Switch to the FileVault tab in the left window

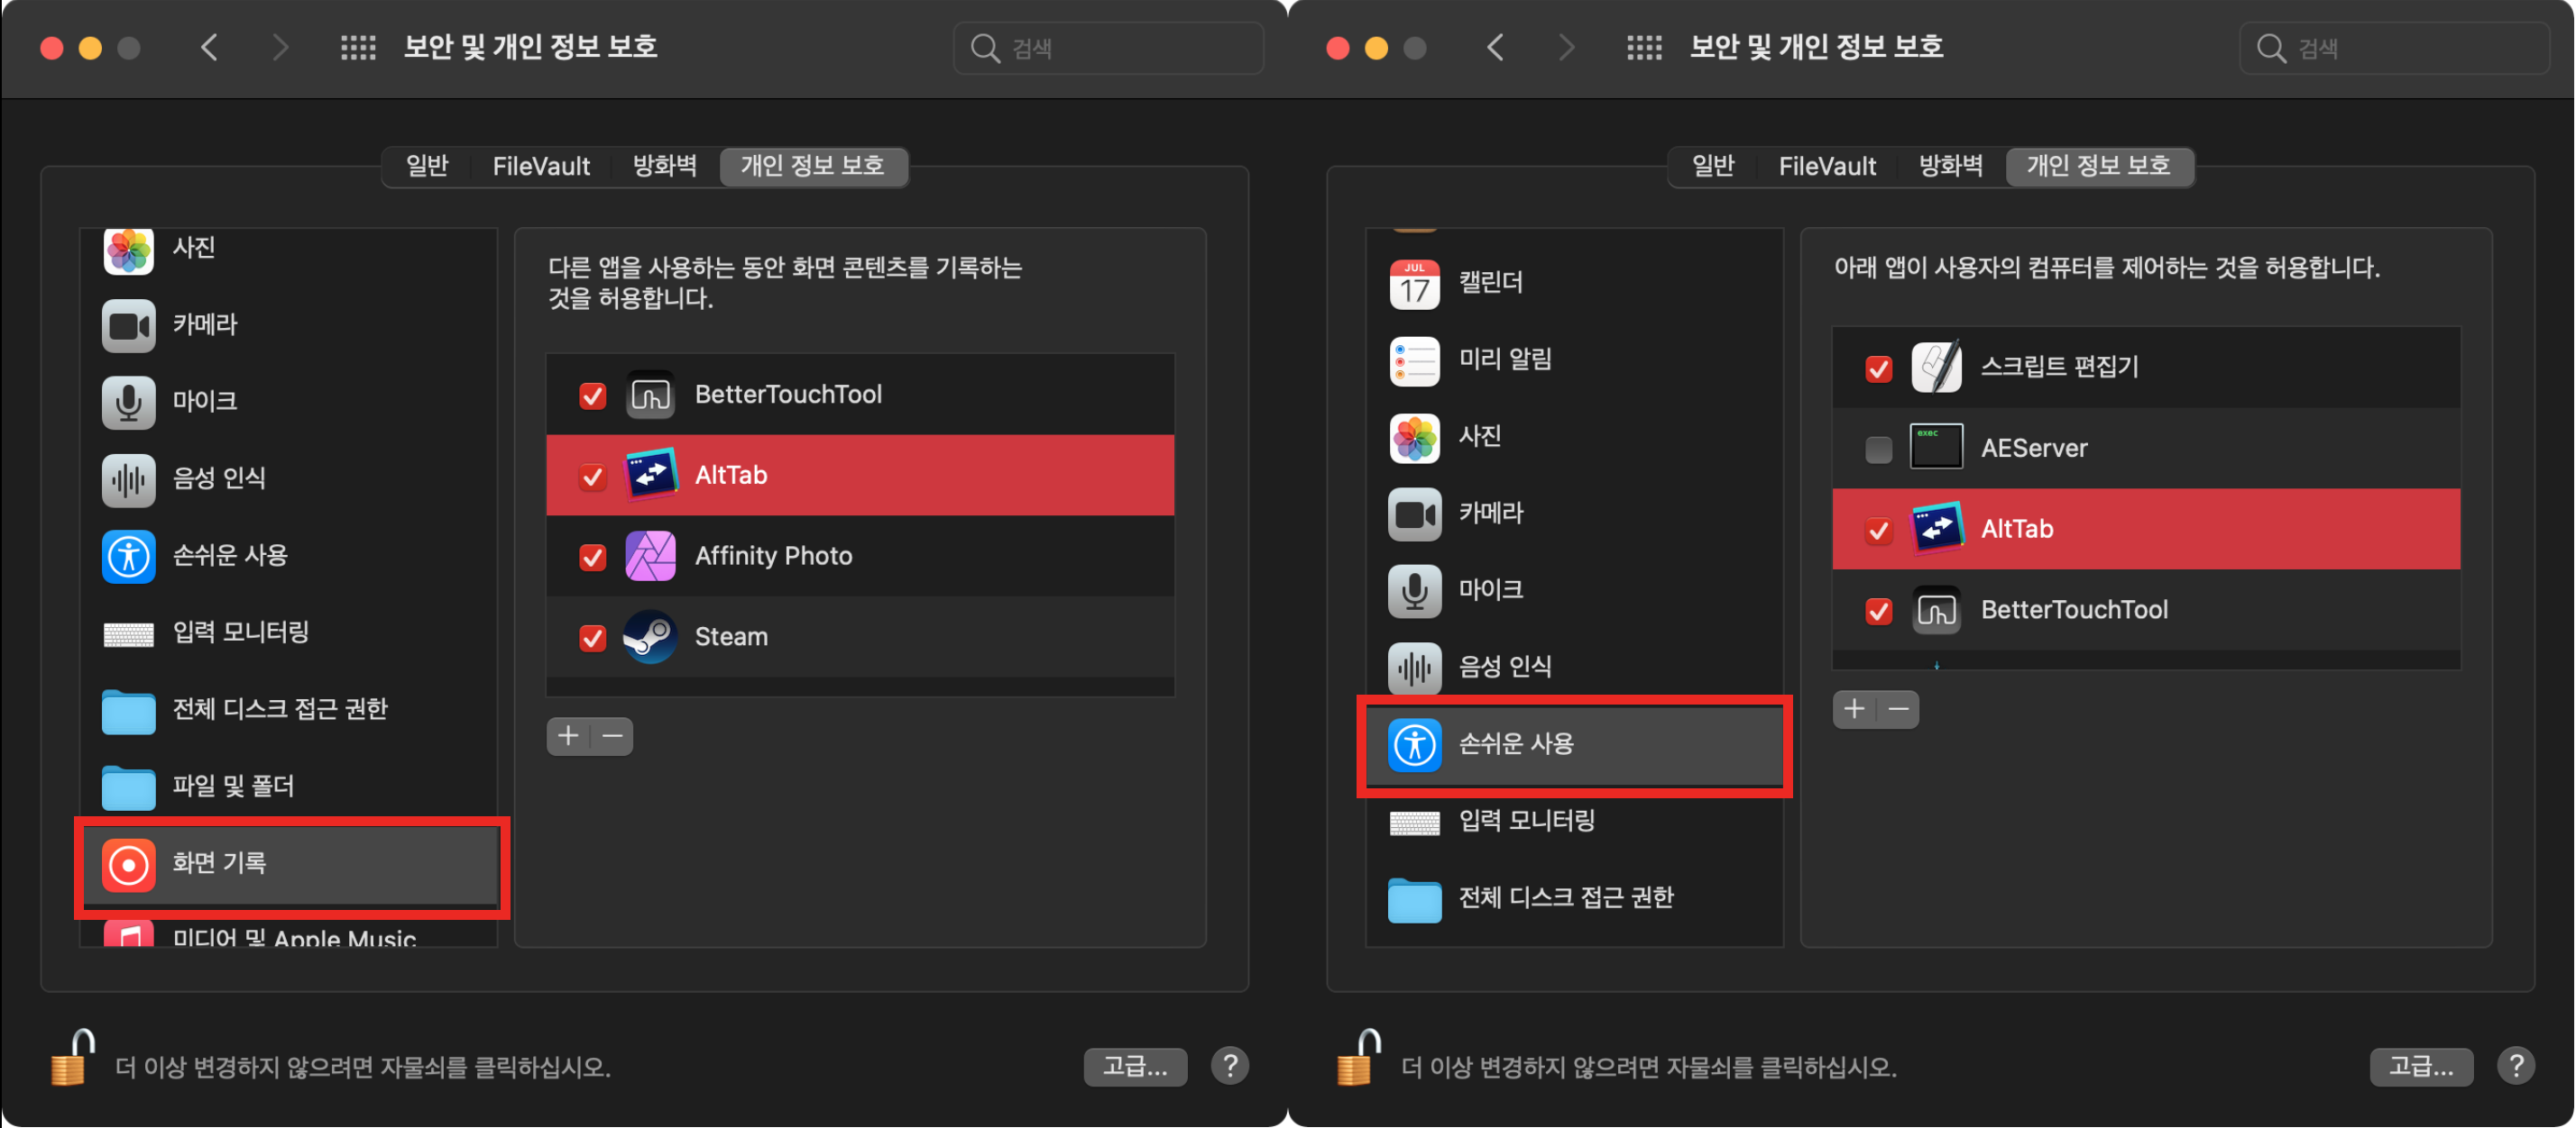[x=541, y=166]
